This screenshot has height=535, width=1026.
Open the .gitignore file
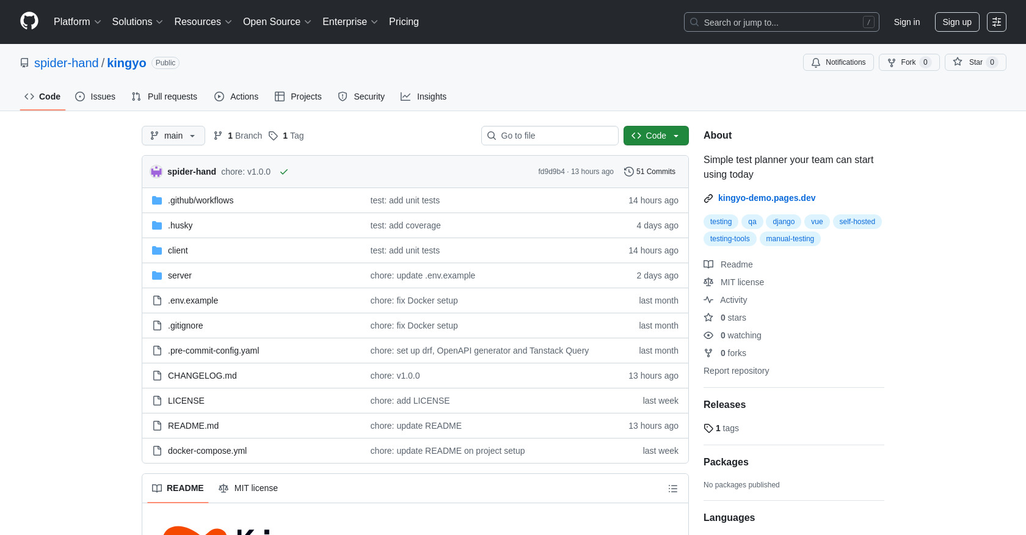coord(185,326)
